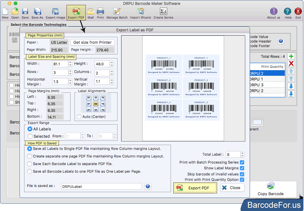304x211 pixels.
Task: Select top-center label alignment icon
Action: coord(96,98)
